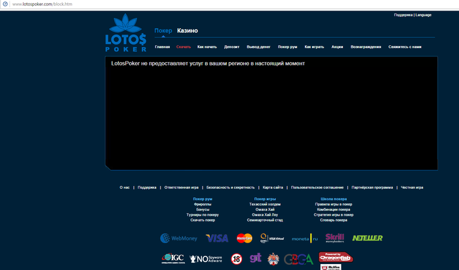
Task: Click the QIWI VISA Virtual logo
Action: pyautogui.click(x=272, y=238)
